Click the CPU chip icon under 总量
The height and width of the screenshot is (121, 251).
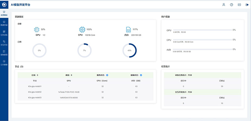click(82, 29)
